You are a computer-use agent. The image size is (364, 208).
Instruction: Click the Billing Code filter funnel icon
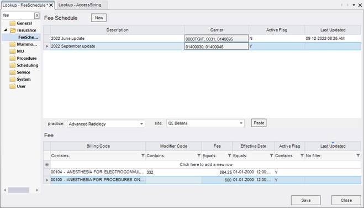click(x=143, y=155)
